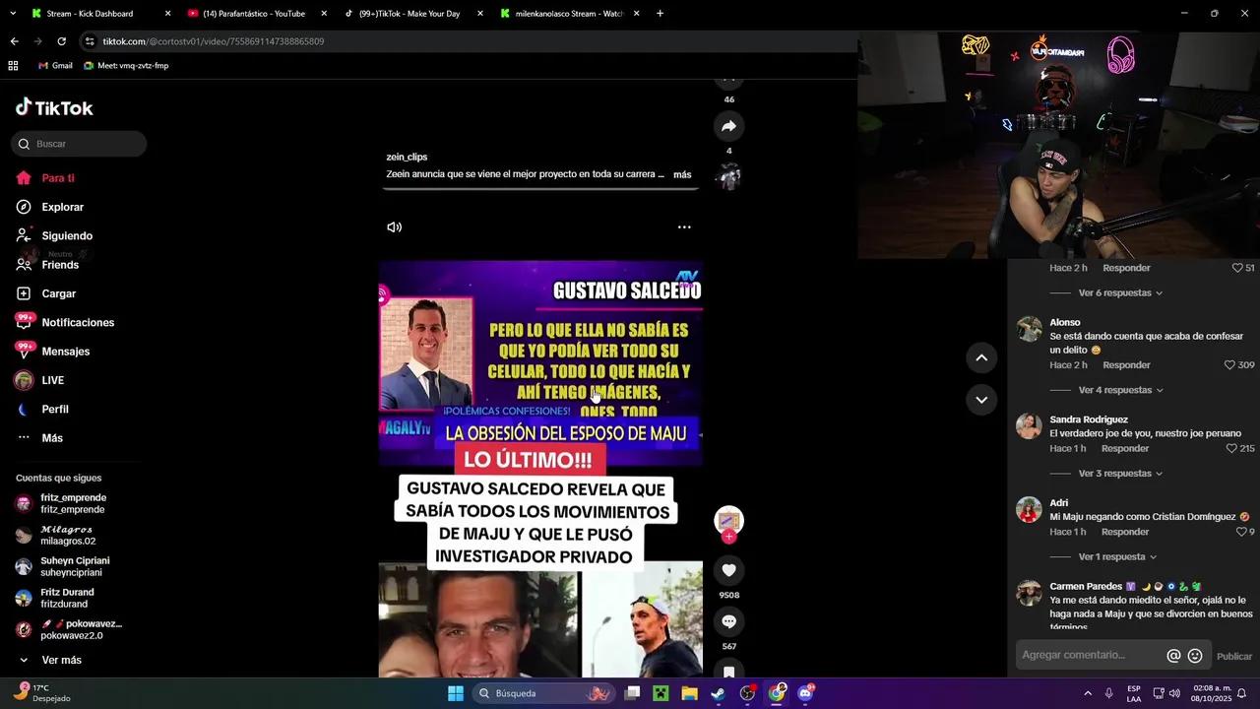Reply to Adri's comment with Responder

pos(1125,532)
